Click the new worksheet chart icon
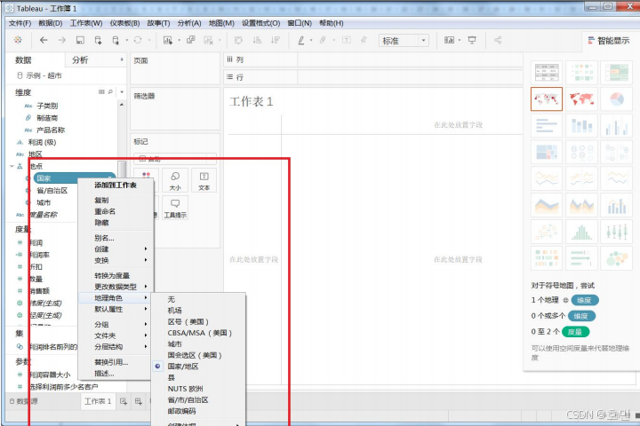The image size is (640, 426). coord(168,40)
